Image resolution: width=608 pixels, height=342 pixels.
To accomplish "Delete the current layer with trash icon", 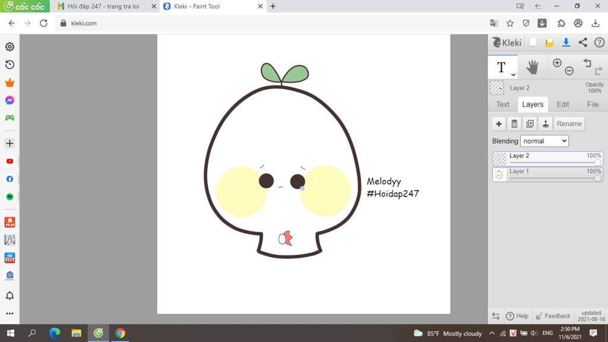I will (x=514, y=123).
